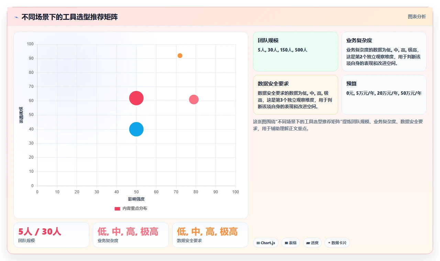Click the text 0元, 5万元/年, 20万元/年, 50万元/年
Viewport: 440px width, 261px height.
pyautogui.click(x=384, y=93)
